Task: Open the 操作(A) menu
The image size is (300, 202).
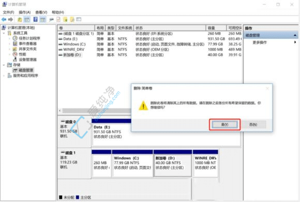Action: tap(25, 12)
